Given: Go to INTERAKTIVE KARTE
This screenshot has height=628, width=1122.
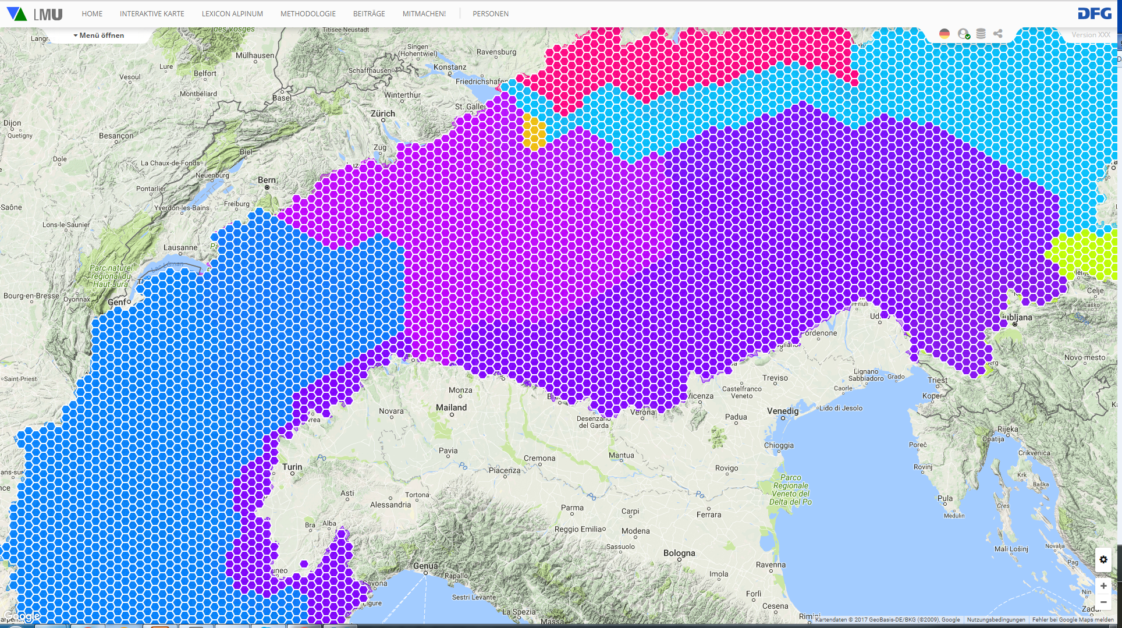Looking at the screenshot, I should coord(152,14).
